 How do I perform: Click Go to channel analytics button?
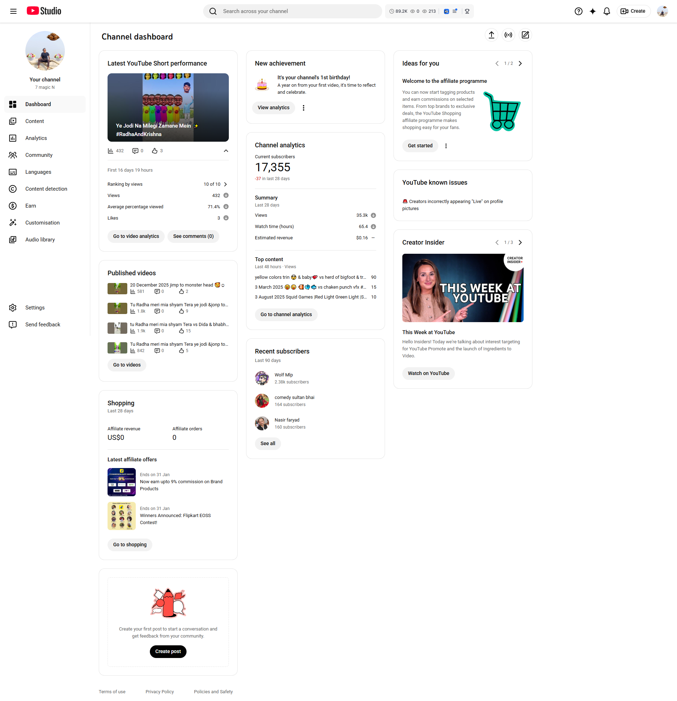tap(286, 314)
